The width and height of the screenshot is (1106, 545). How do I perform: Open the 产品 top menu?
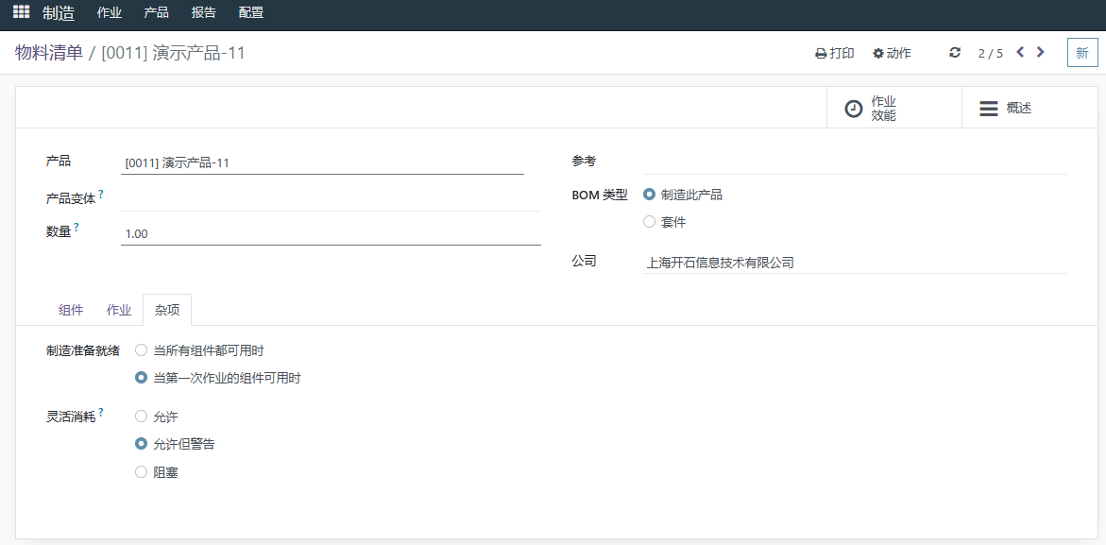[156, 12]
